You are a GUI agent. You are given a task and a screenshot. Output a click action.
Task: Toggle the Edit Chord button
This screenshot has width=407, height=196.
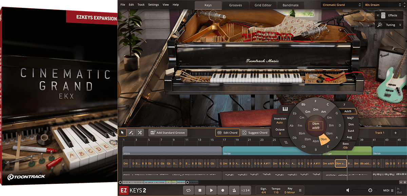pos(227,133)
